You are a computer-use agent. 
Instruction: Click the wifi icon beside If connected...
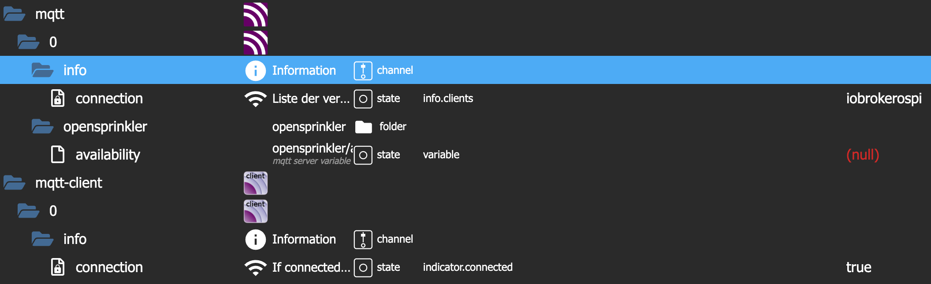click(255, 267)
